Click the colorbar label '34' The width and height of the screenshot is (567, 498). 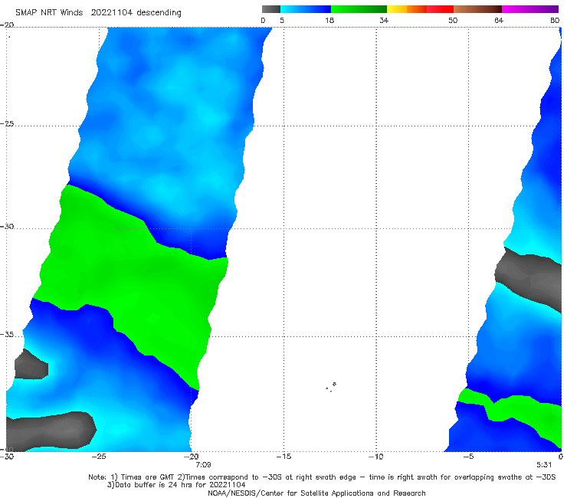(384, 21)
